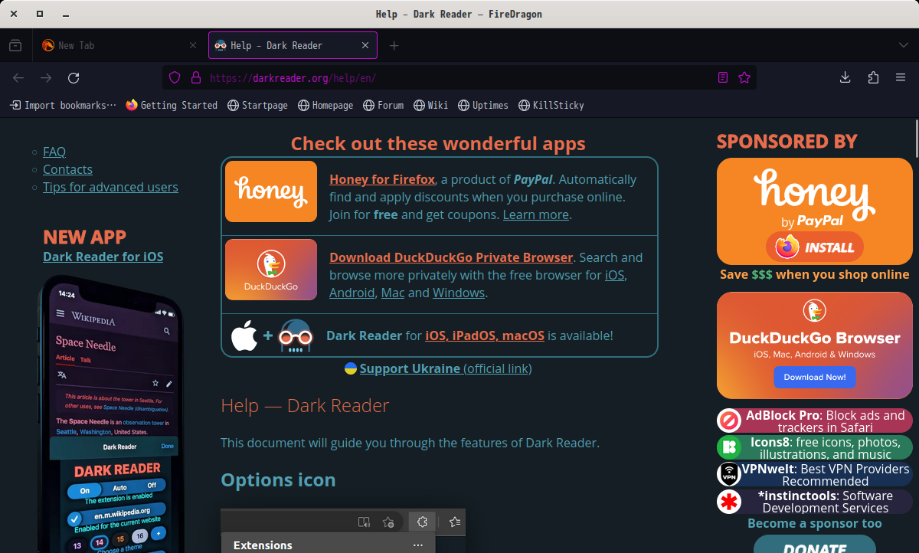Open Startpage bookmark
This screenshot has width=919, height=553.
tap(258, 105)
